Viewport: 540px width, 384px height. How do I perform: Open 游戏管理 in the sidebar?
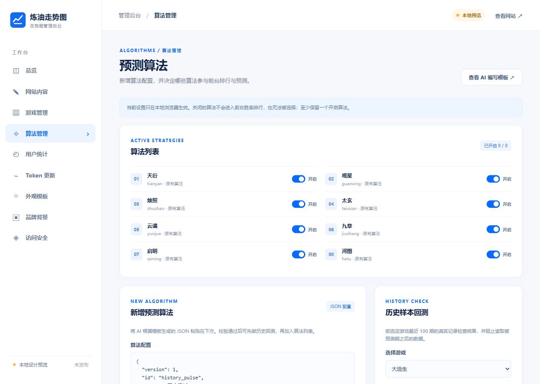(x=50, y=113)
